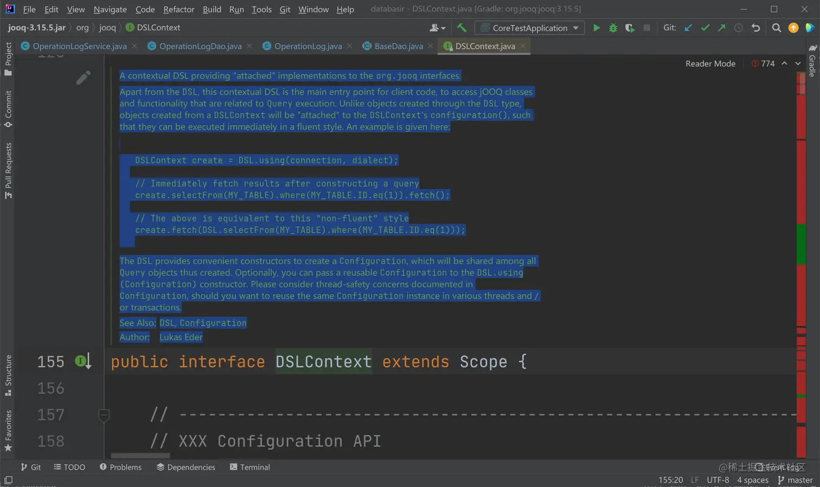The image size is (820, 487).
Task: Switch to the BaseDao.java tab
Action: coord(399,46)
